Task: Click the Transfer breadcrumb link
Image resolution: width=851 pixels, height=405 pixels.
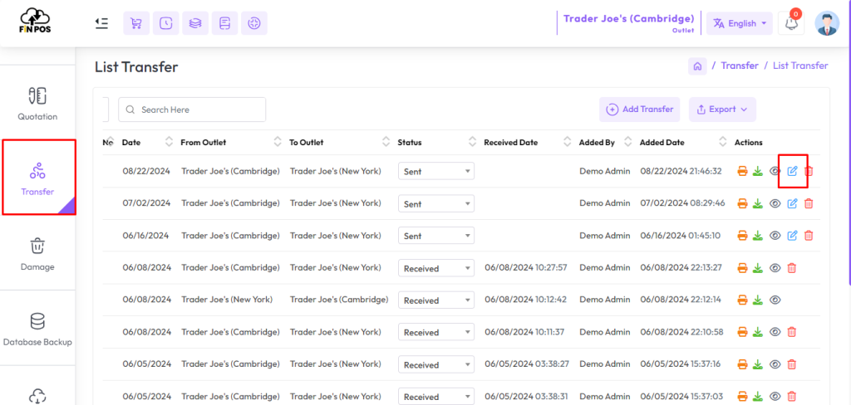Action: [x=739, y=66]
